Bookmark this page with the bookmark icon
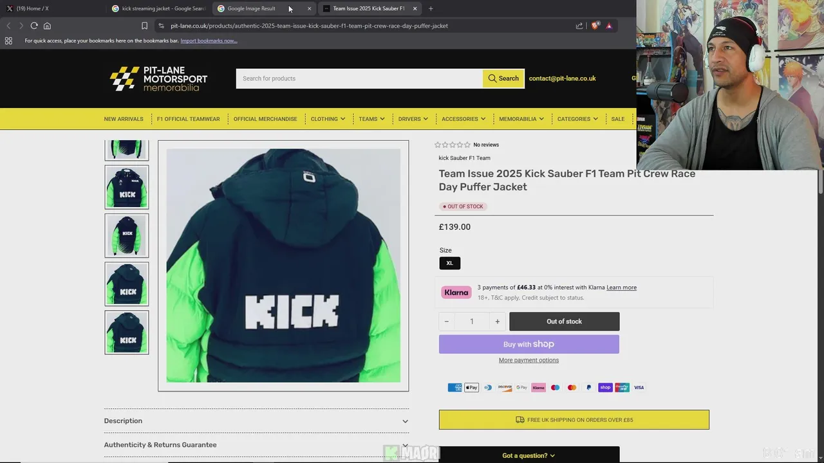This screenshot has width=824, height=463. click(144, 26)
